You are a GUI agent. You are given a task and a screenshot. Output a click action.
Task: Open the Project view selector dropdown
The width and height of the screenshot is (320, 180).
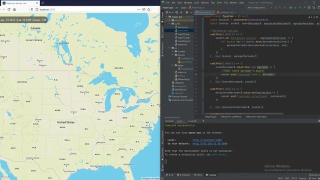click(x=170, y=12)
